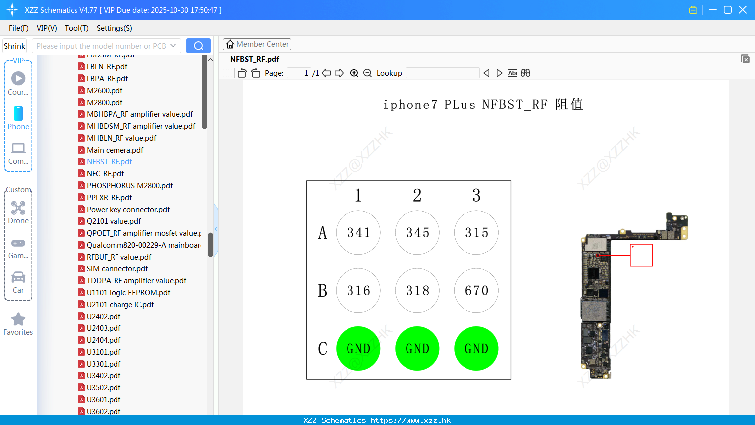The width and height of the screenshot is (755, 425).
Task: Open the Courses sidebar item
Action: coord(18,84)
